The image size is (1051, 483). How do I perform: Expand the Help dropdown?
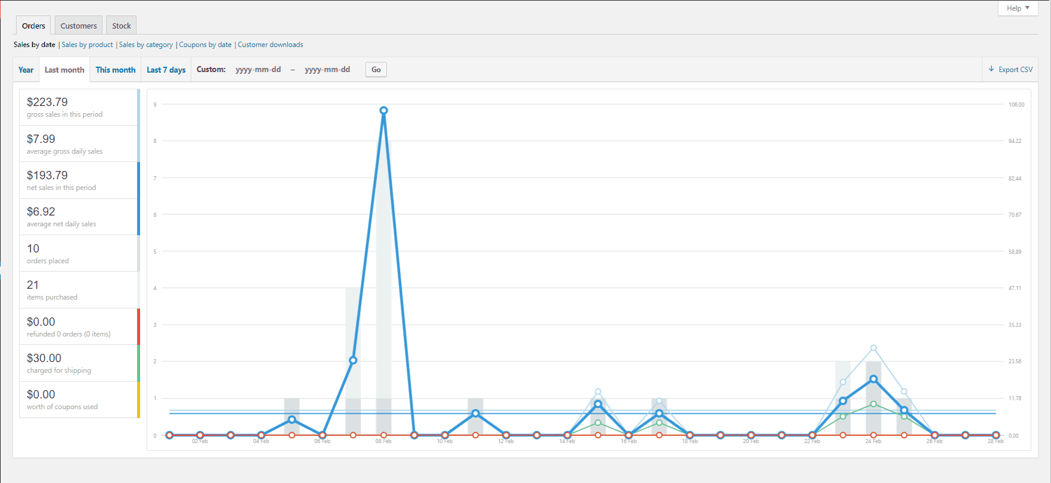pos(1018,8)
